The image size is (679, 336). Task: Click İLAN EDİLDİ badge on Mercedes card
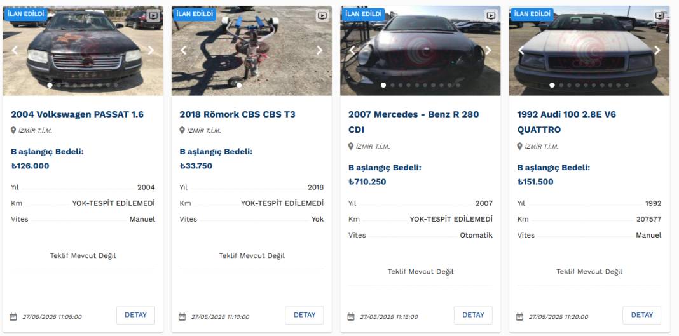pos(362,13)
